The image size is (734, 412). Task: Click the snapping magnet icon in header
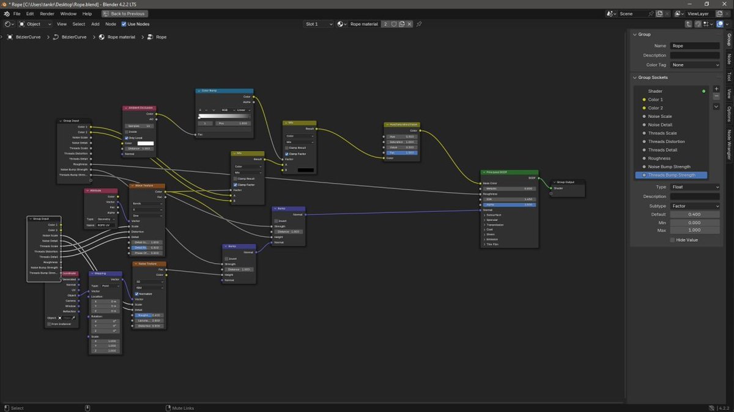(x=698, y=24)
